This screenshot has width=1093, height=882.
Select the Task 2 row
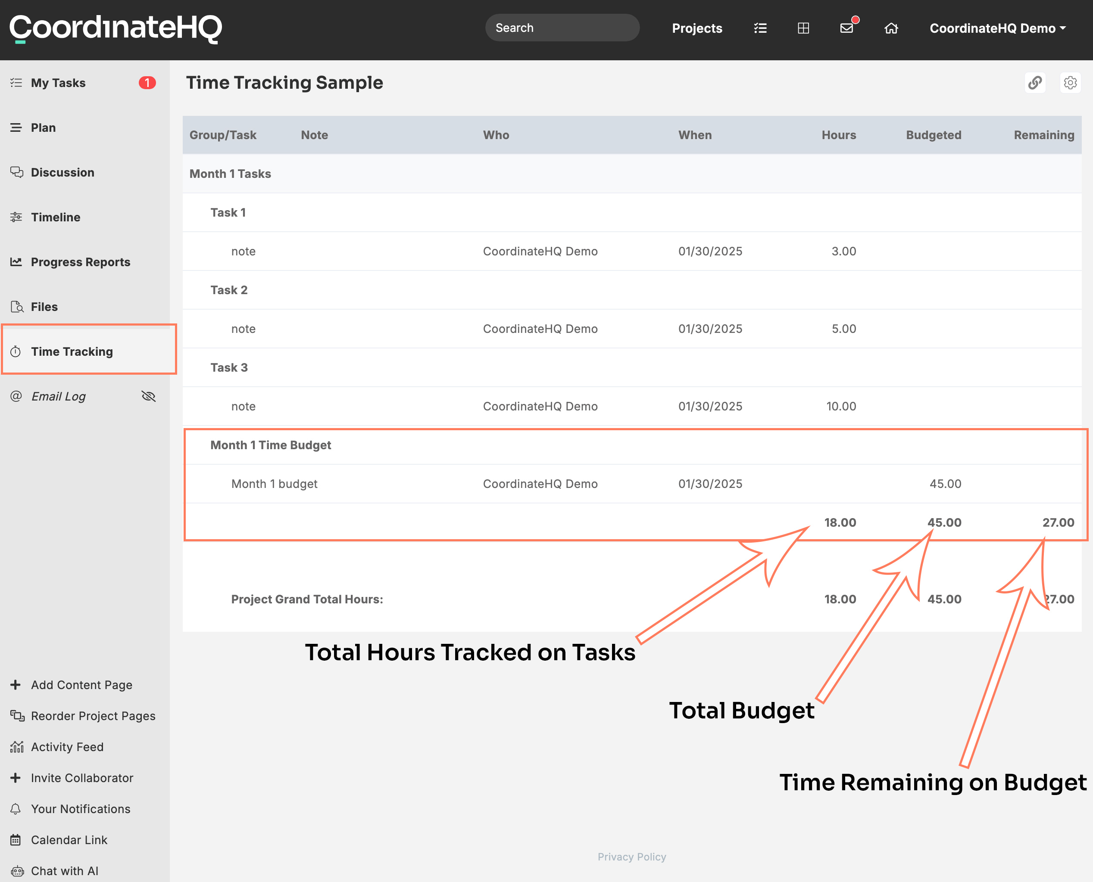coord(632,290)
